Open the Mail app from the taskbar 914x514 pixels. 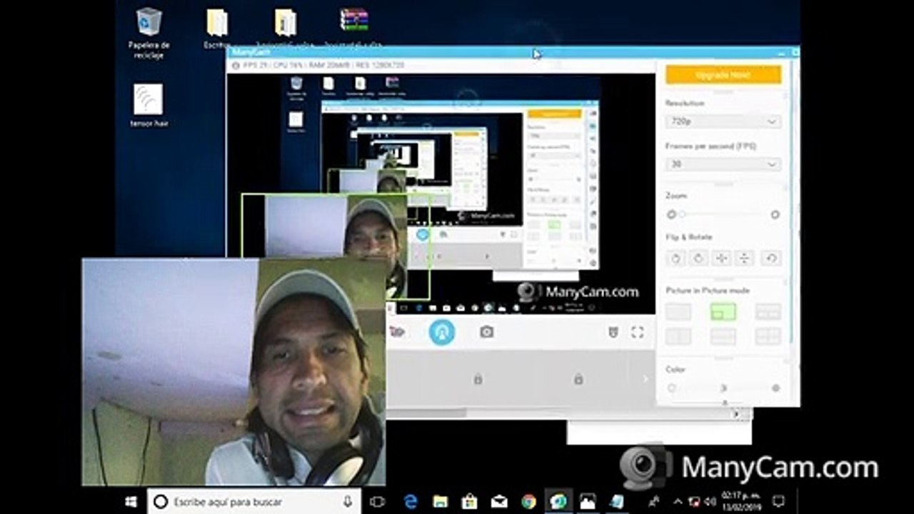pyautogui.click(x=499, y=502)
